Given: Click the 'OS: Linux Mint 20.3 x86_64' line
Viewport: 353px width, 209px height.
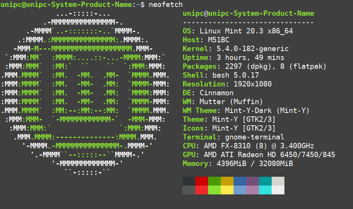Looking at the screenshot, I should tap(238, 31).
